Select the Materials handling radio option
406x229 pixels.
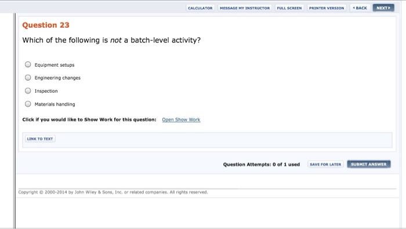(28, 104)
